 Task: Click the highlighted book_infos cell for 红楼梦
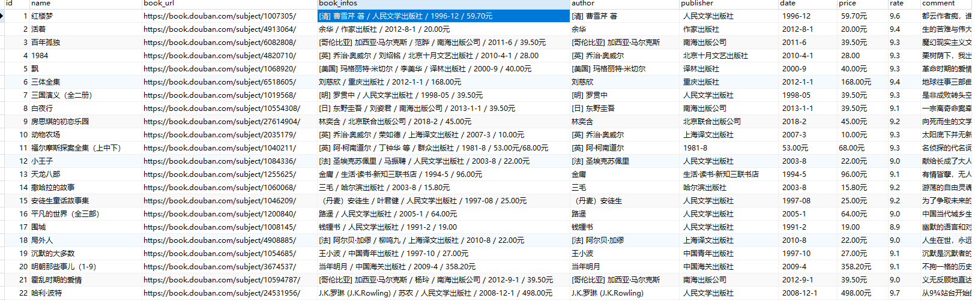point(443,16)
